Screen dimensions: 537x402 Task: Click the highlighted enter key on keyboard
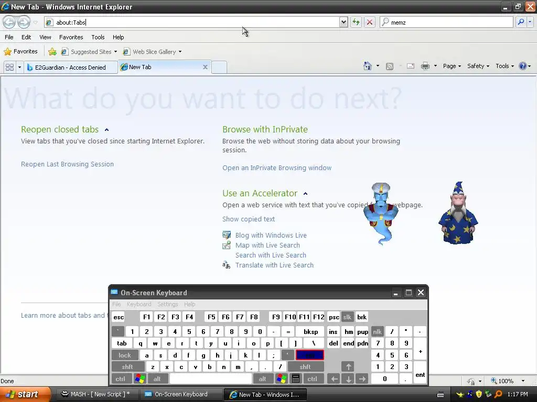(309, 355)
